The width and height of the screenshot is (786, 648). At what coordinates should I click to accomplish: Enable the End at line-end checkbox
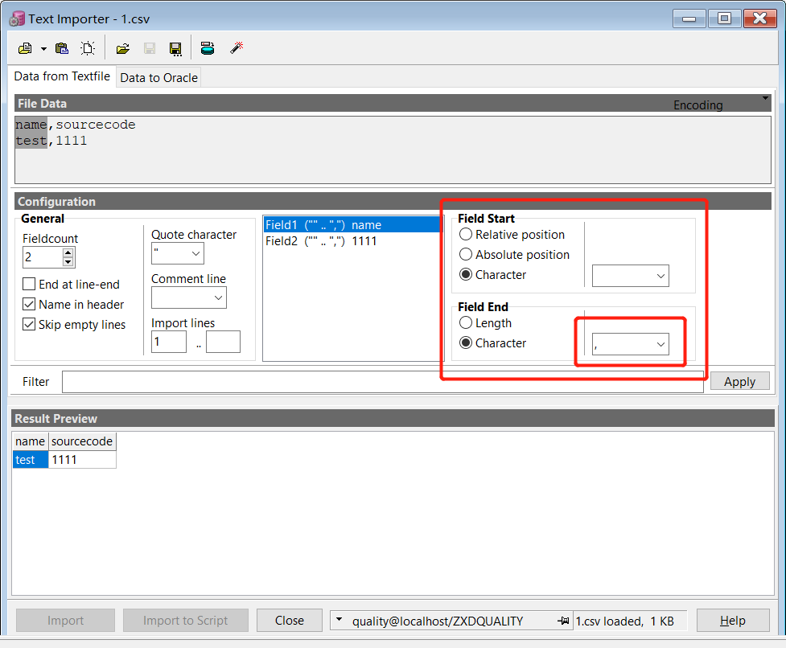pos(29,283)
